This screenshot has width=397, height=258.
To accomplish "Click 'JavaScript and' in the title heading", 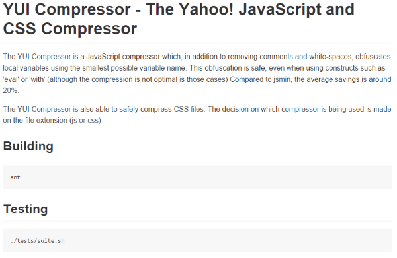I will (296, 10).
